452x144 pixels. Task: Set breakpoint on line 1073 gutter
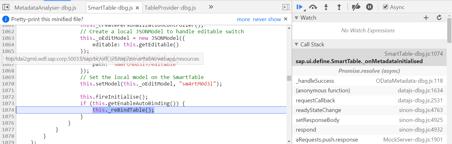click(x=7, y=103)
